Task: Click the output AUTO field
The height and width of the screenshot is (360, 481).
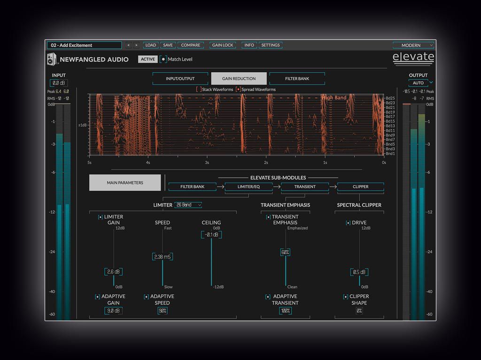Action: tap(418, 82)
